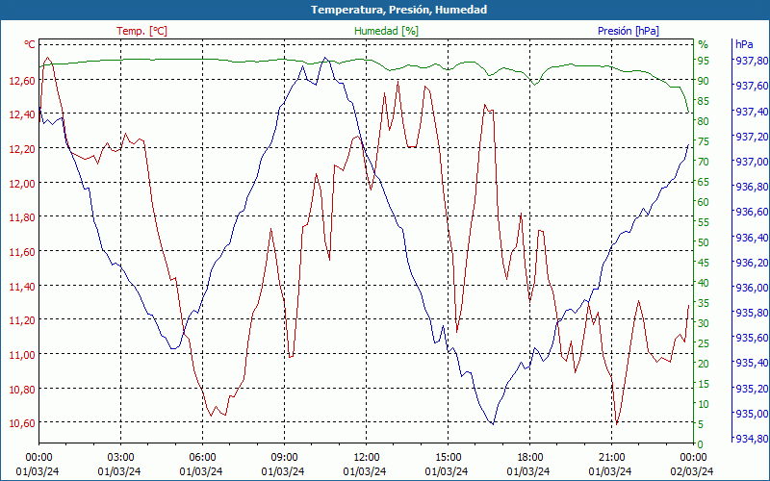This screenshot has height=481, width=770.
Task: Click humidity axis value '90'
Action: 704,81
